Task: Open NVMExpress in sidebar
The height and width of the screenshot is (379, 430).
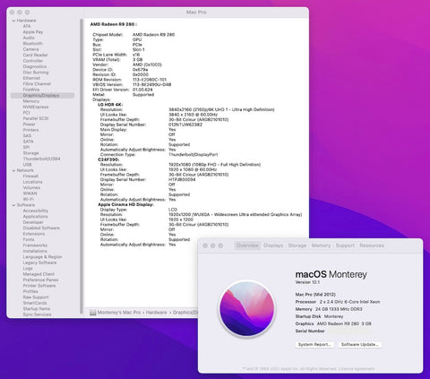Action: tap(36, 107)
